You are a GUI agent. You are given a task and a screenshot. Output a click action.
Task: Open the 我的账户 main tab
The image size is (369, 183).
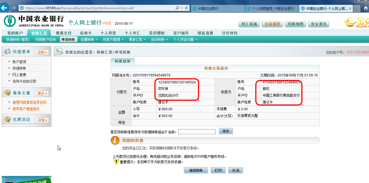coord(15,33)
